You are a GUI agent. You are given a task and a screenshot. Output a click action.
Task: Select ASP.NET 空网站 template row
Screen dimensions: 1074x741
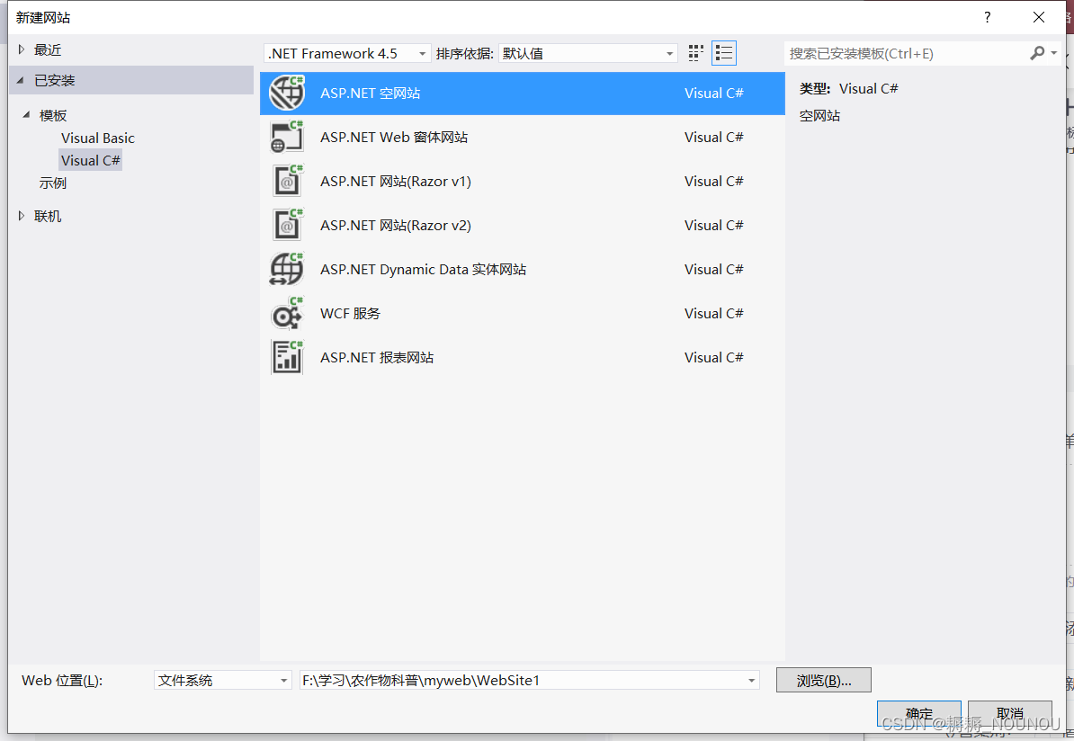tap(523, 94)
